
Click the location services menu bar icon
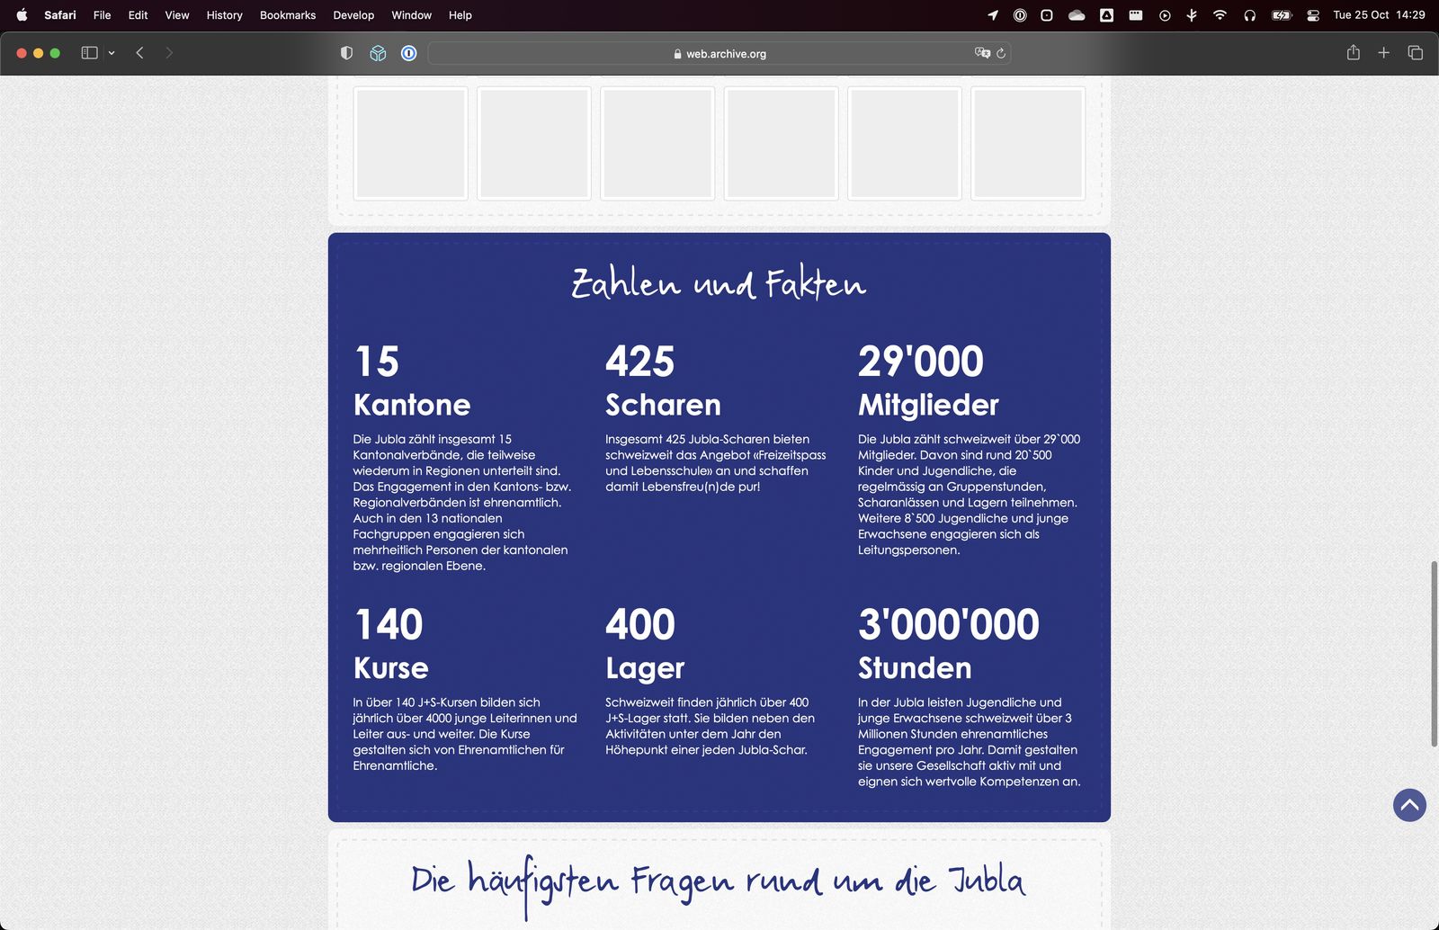(x=993, y=14)
